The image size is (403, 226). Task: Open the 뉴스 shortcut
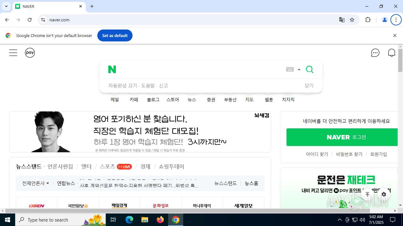(x=192, y=100)
